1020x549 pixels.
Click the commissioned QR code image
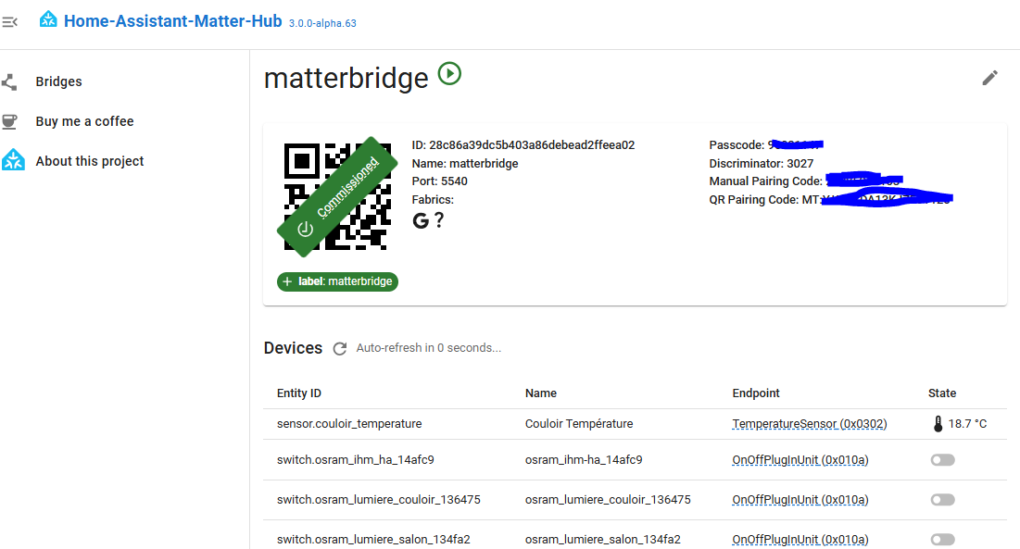[337, 196]
